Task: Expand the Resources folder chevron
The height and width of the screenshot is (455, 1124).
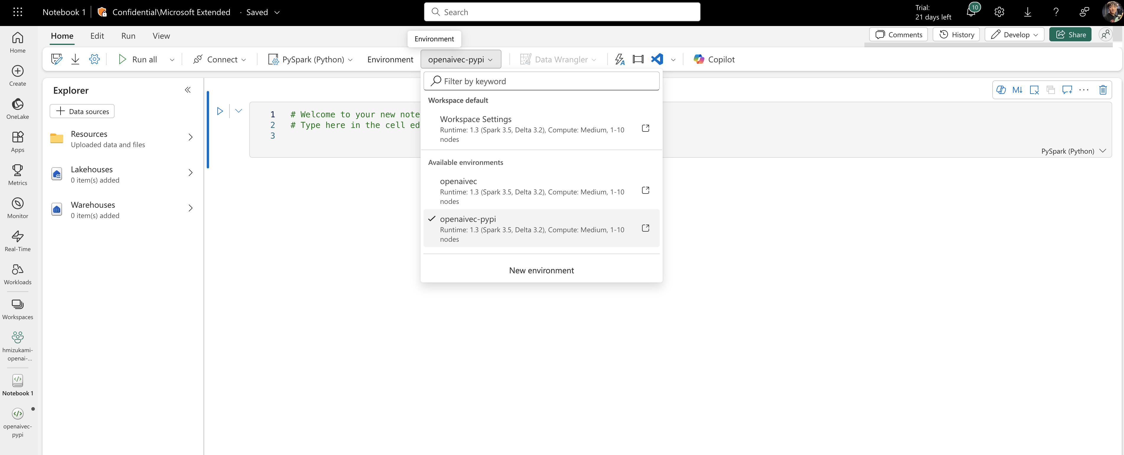Action: (190, 138)
